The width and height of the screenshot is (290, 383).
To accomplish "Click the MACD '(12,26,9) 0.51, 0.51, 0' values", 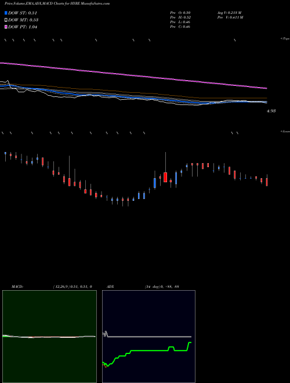I will (72, 287).
